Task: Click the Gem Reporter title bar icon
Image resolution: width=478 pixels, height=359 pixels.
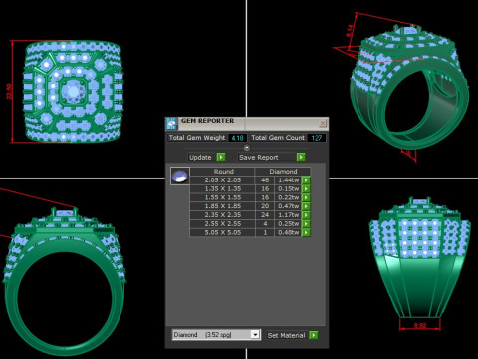Action: pyautogui.click(x=171, y=124)
